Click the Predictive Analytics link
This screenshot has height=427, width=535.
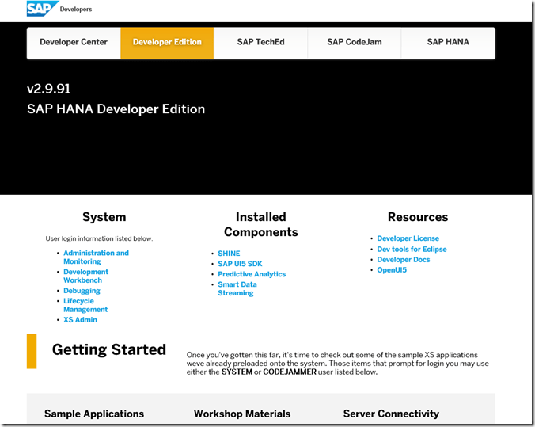coord(252,274)
